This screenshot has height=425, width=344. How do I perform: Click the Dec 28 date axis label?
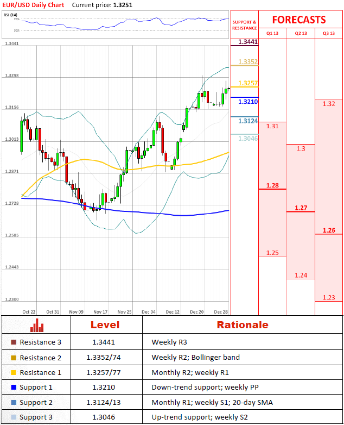[221, 312]
